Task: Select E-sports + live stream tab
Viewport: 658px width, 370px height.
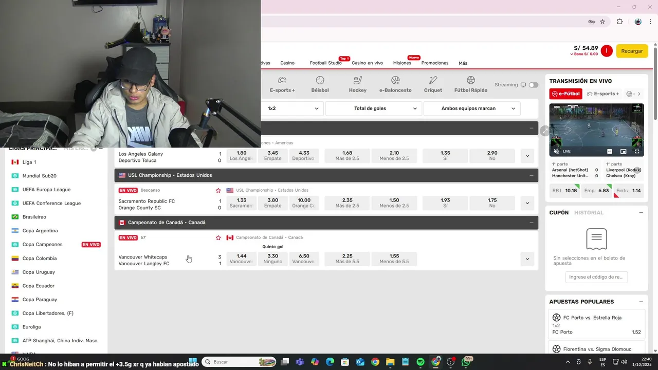Action: 602,94
